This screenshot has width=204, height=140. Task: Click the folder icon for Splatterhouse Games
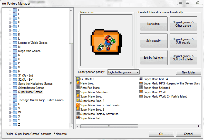pos(15,88)
